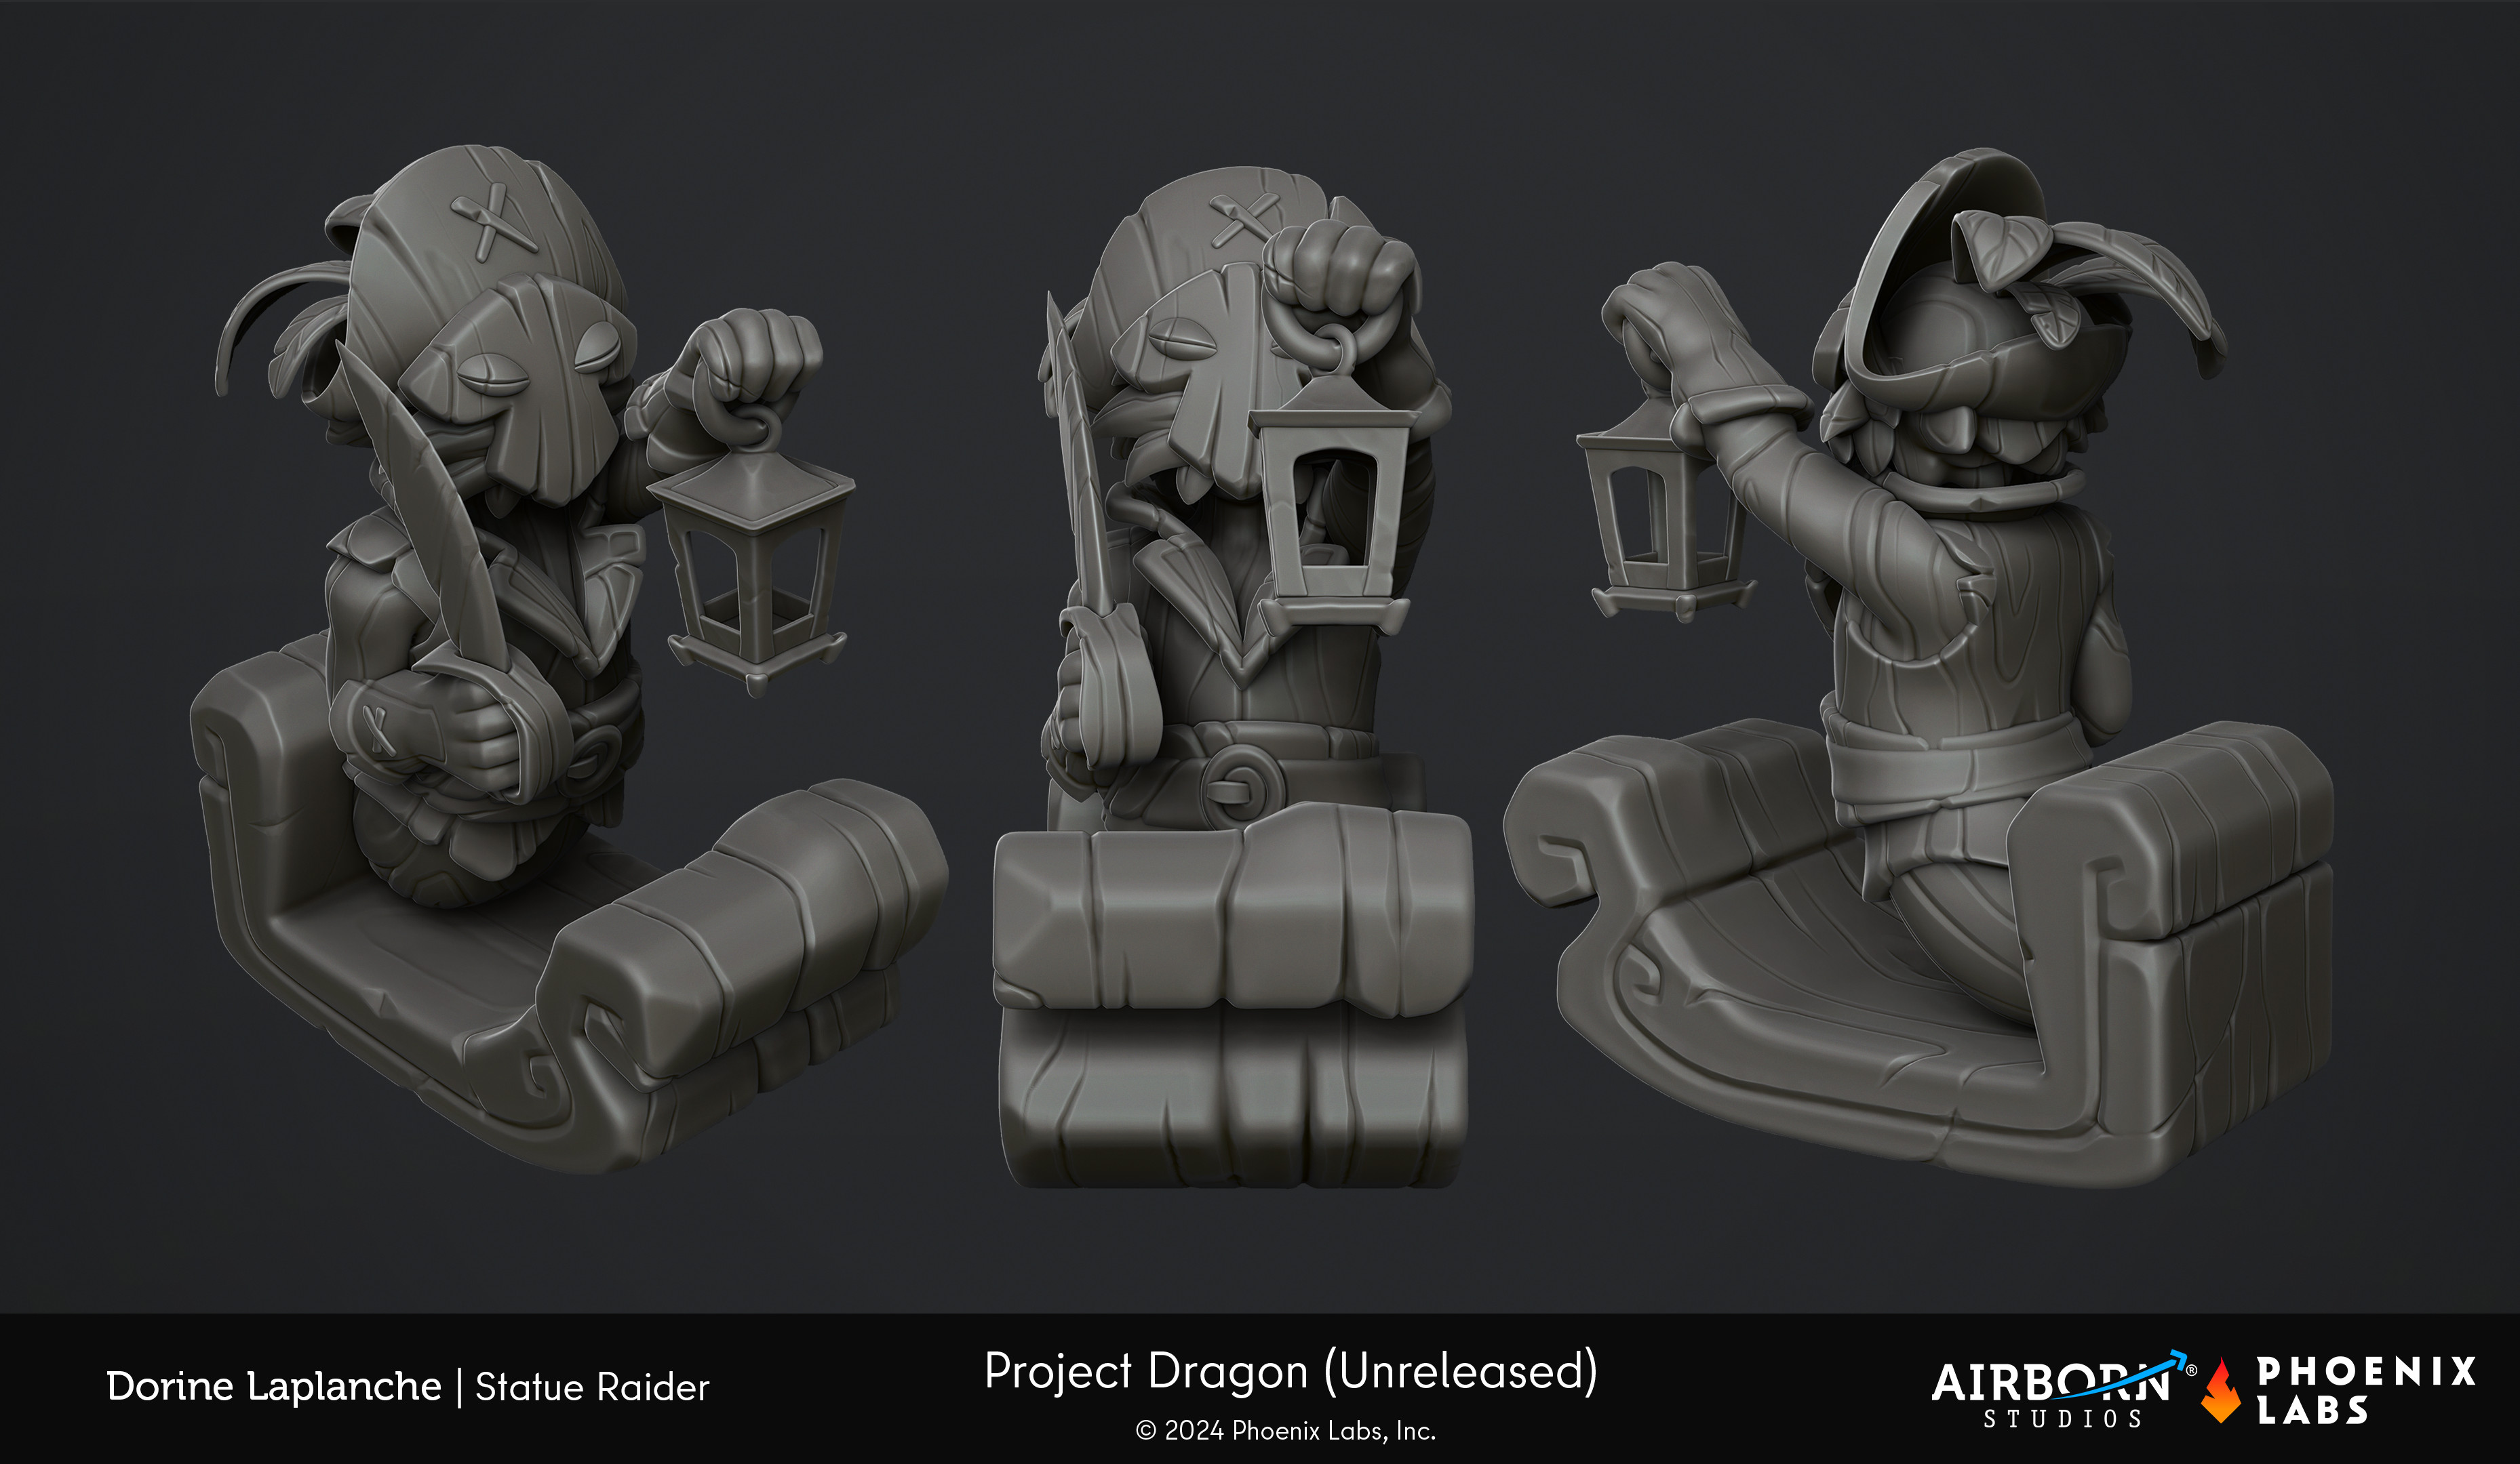This screenshot has height=1464, width=2520.
Task: Select the center front-view statue render
Action: pyautogui.click(x=1235, y=678)
